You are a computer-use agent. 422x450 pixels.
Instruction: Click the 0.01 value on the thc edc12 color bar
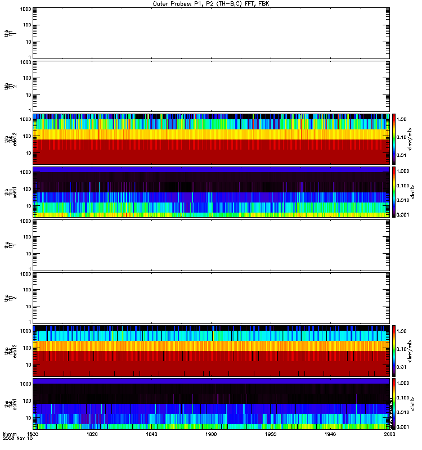click(401, 367)
